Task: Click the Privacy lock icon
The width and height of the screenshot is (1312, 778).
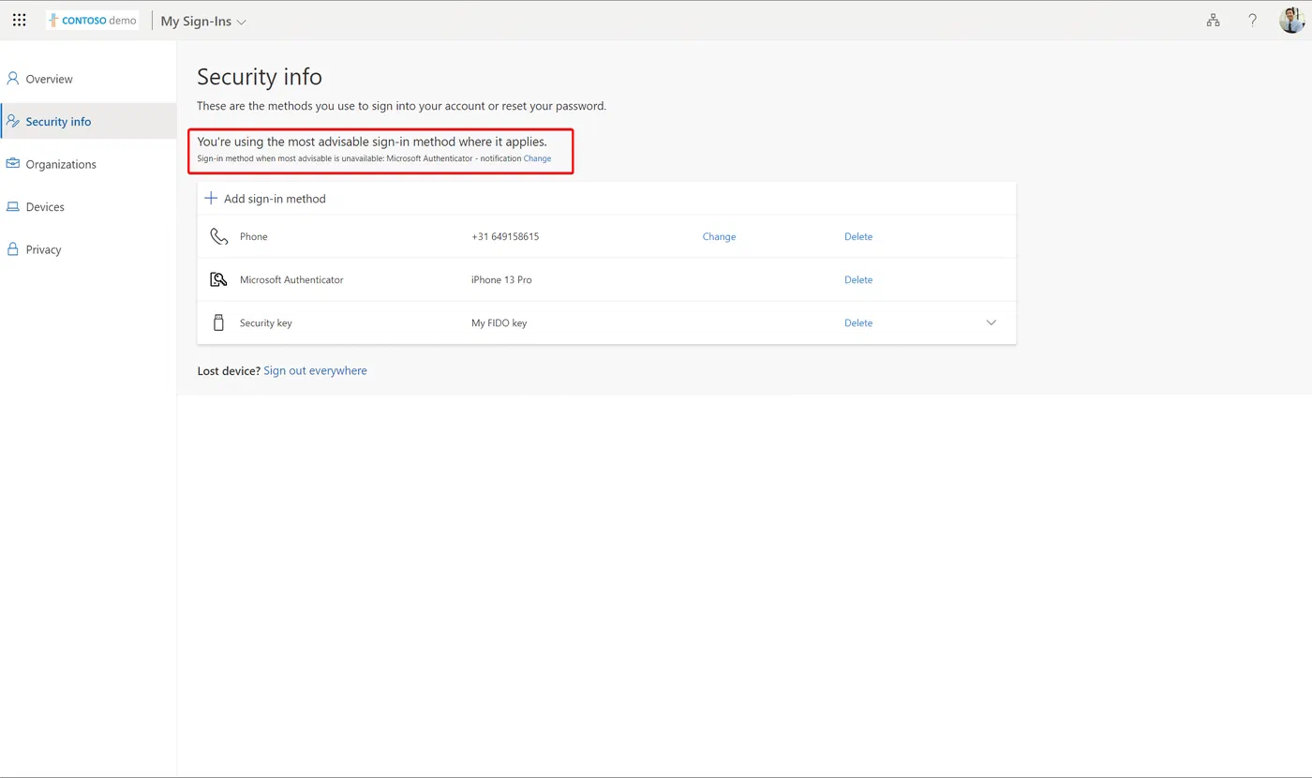Action: click(x=13, y=249)
